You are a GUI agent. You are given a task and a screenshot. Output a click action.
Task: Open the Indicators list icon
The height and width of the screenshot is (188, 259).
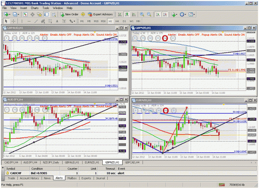tap(173, 15)
